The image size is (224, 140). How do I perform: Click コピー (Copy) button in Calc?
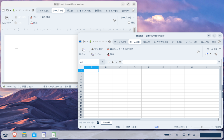click(x=96, y=54)
